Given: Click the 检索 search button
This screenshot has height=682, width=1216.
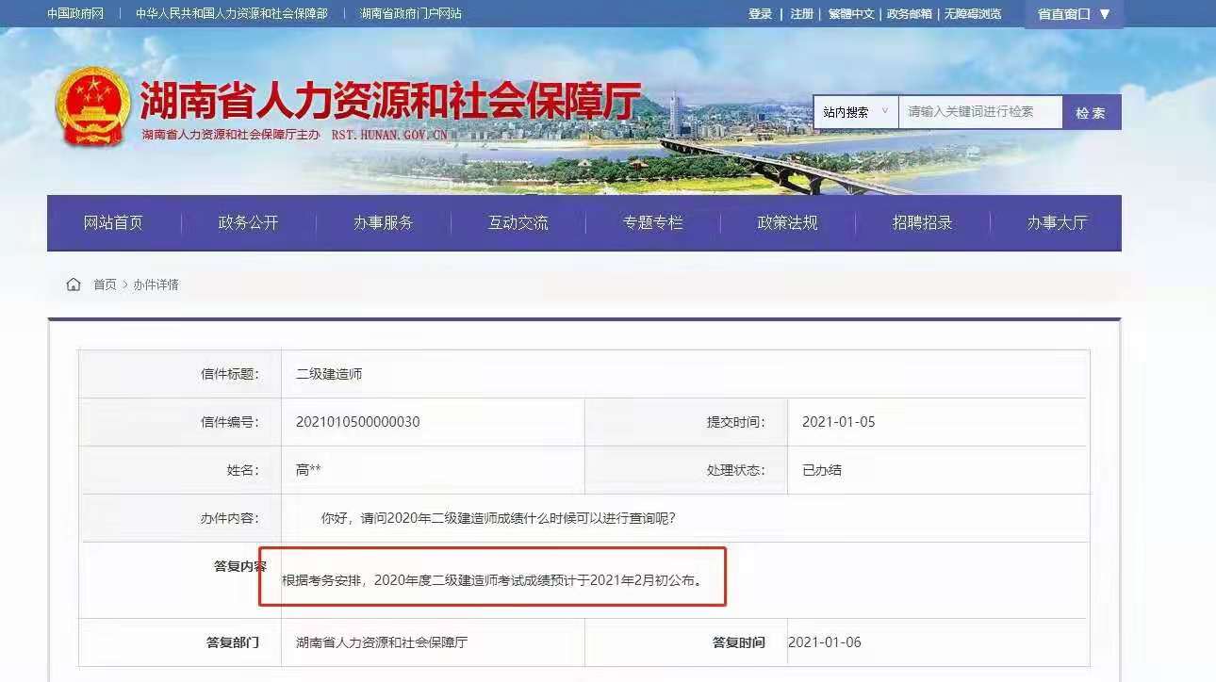Looking at the screenshot, I should pyautogui.click(x=1091, y=111).
